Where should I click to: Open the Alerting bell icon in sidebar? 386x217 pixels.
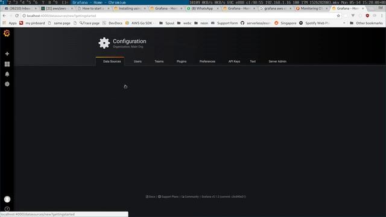pyautogui.click(x=7, y=74)
